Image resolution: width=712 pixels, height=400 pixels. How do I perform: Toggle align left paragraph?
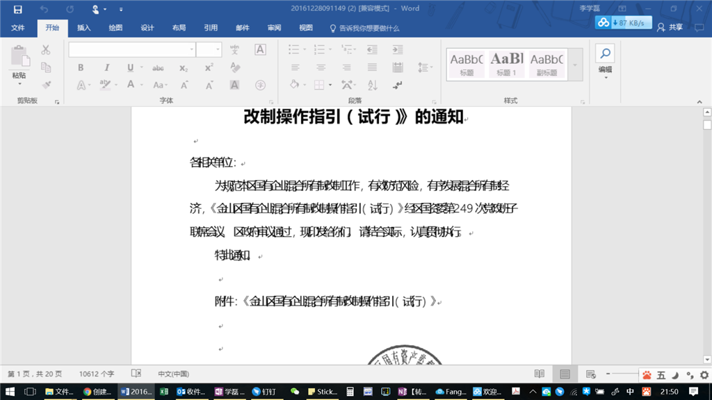(x=295, y=67)
